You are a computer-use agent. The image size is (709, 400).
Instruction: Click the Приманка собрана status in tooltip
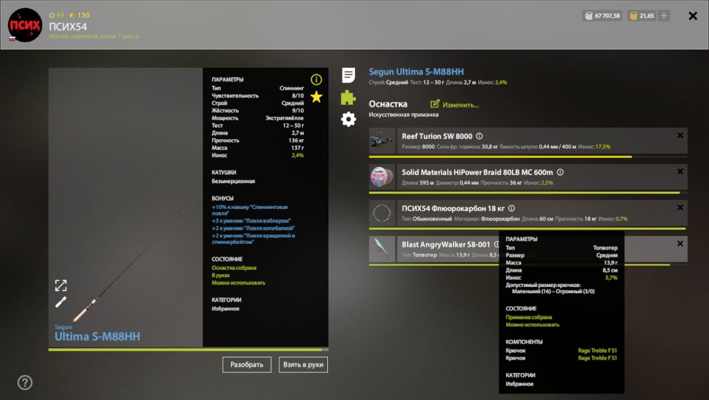528,317
